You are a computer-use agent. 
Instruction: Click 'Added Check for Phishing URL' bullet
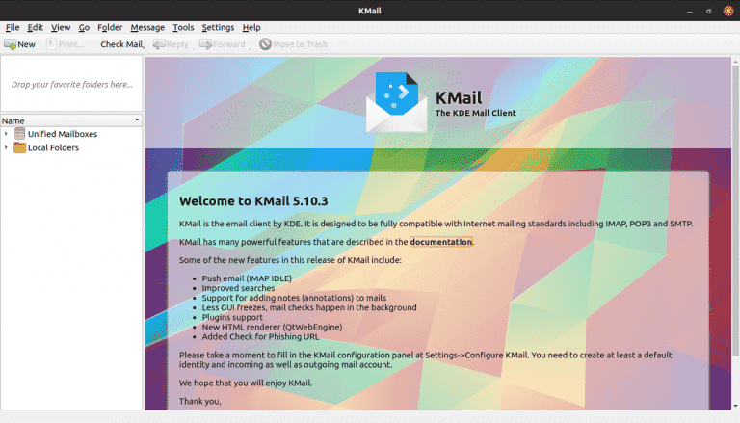pyautogui.click(x=260, y=336)
